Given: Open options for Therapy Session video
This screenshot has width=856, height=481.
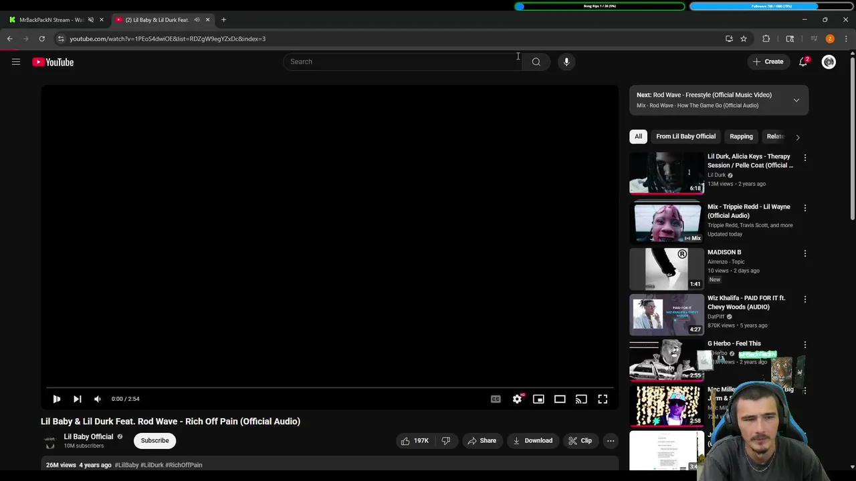Looking at the screenshot, I should [805, 158].
